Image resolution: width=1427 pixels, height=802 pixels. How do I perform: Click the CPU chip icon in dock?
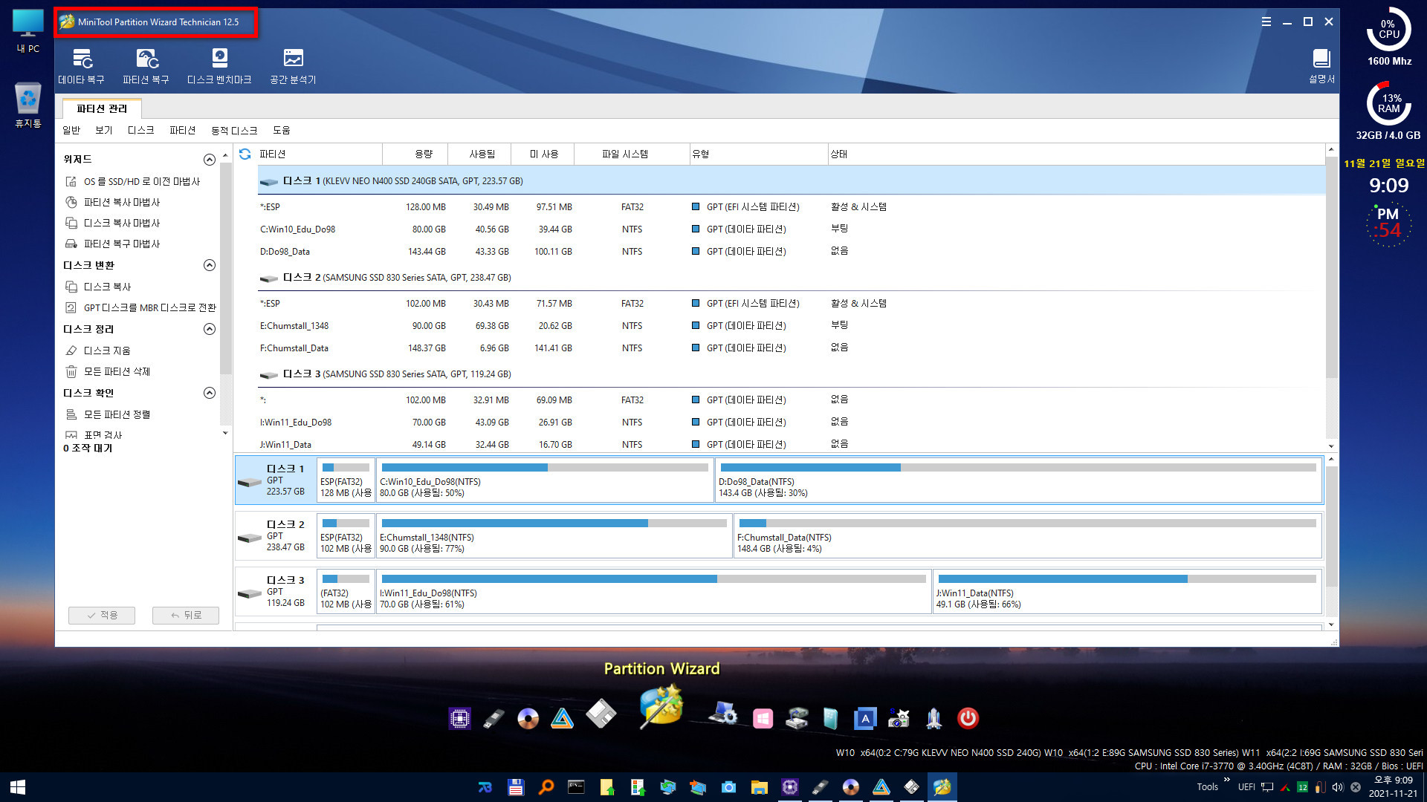pyautogui.click(x=459, y=718)
